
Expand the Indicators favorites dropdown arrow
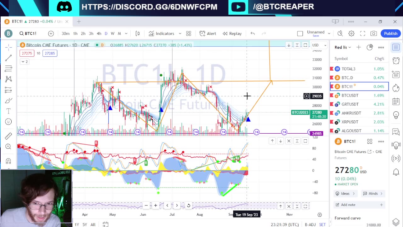tap(180, 33)
